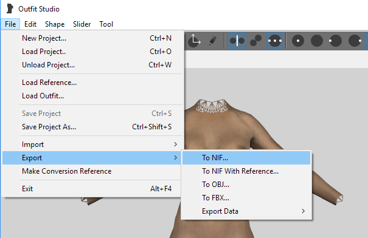
Task: Expand the Export Data submenu
Action: coord(246,211)
